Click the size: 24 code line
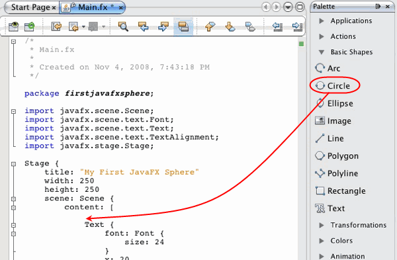Image resolution: width=397 pixels, height=260 pixels. [144, 242]
